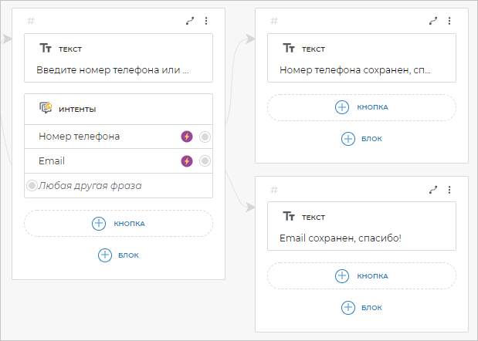The image size is (478, 341).
Task: Click the connection icon on the intents card
Action: coord(190,22)
